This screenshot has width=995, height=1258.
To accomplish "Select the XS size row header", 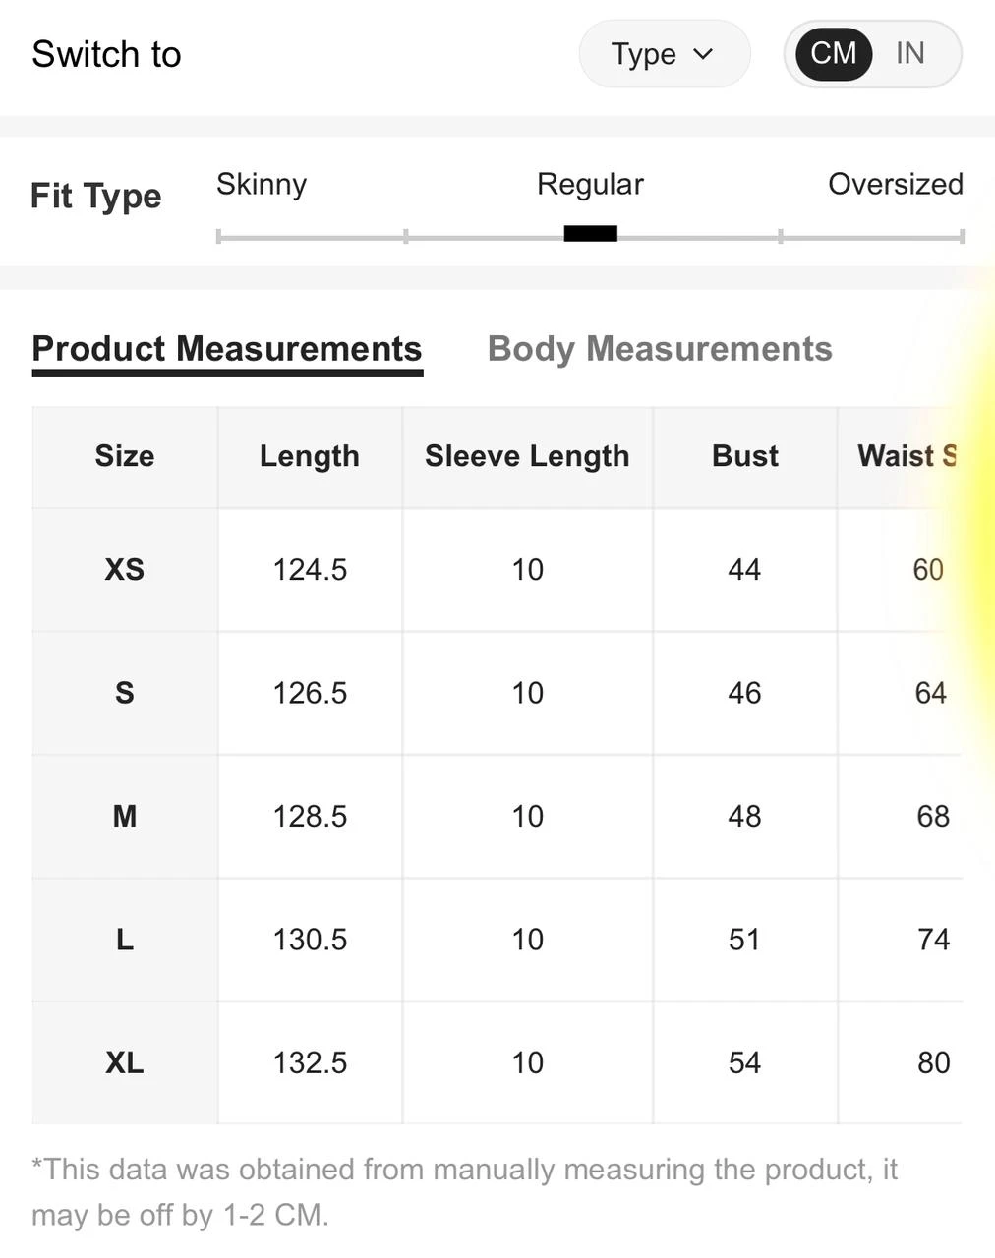I will [125, 570].
